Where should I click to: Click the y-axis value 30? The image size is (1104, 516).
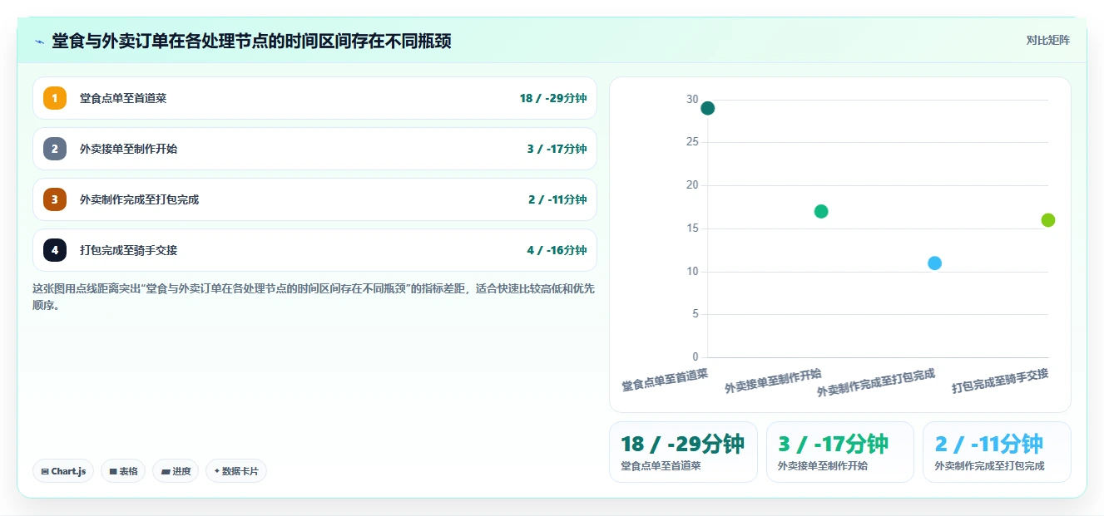[692, 100]
